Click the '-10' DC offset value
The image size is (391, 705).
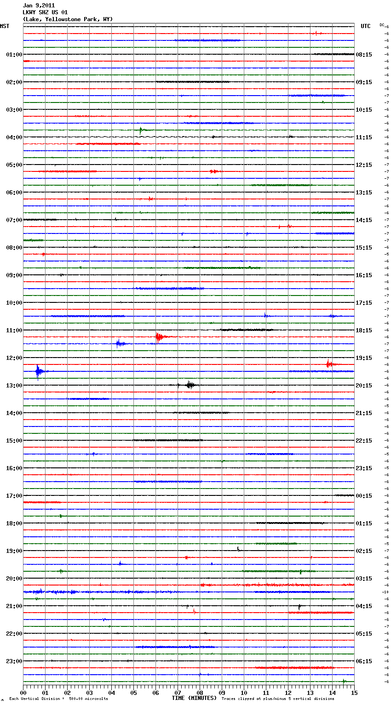(385, 592)
